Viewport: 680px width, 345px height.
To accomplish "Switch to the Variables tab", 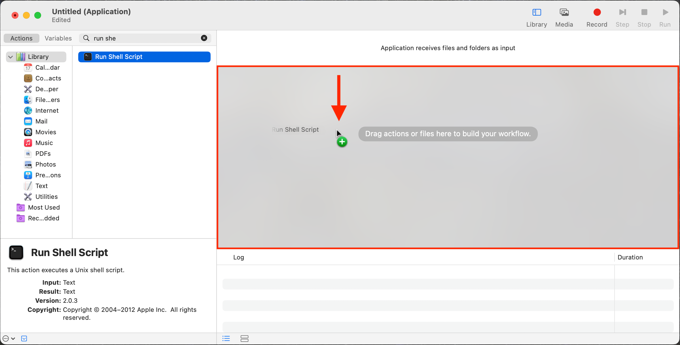I will 58,38.
